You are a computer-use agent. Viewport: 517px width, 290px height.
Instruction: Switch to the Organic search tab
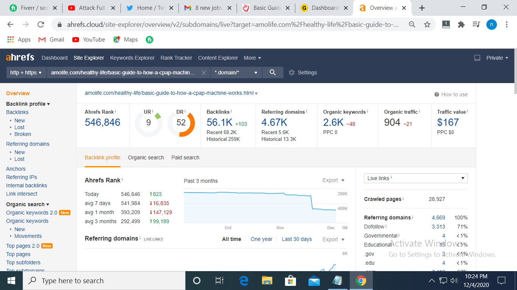click(x=146, y=157)
